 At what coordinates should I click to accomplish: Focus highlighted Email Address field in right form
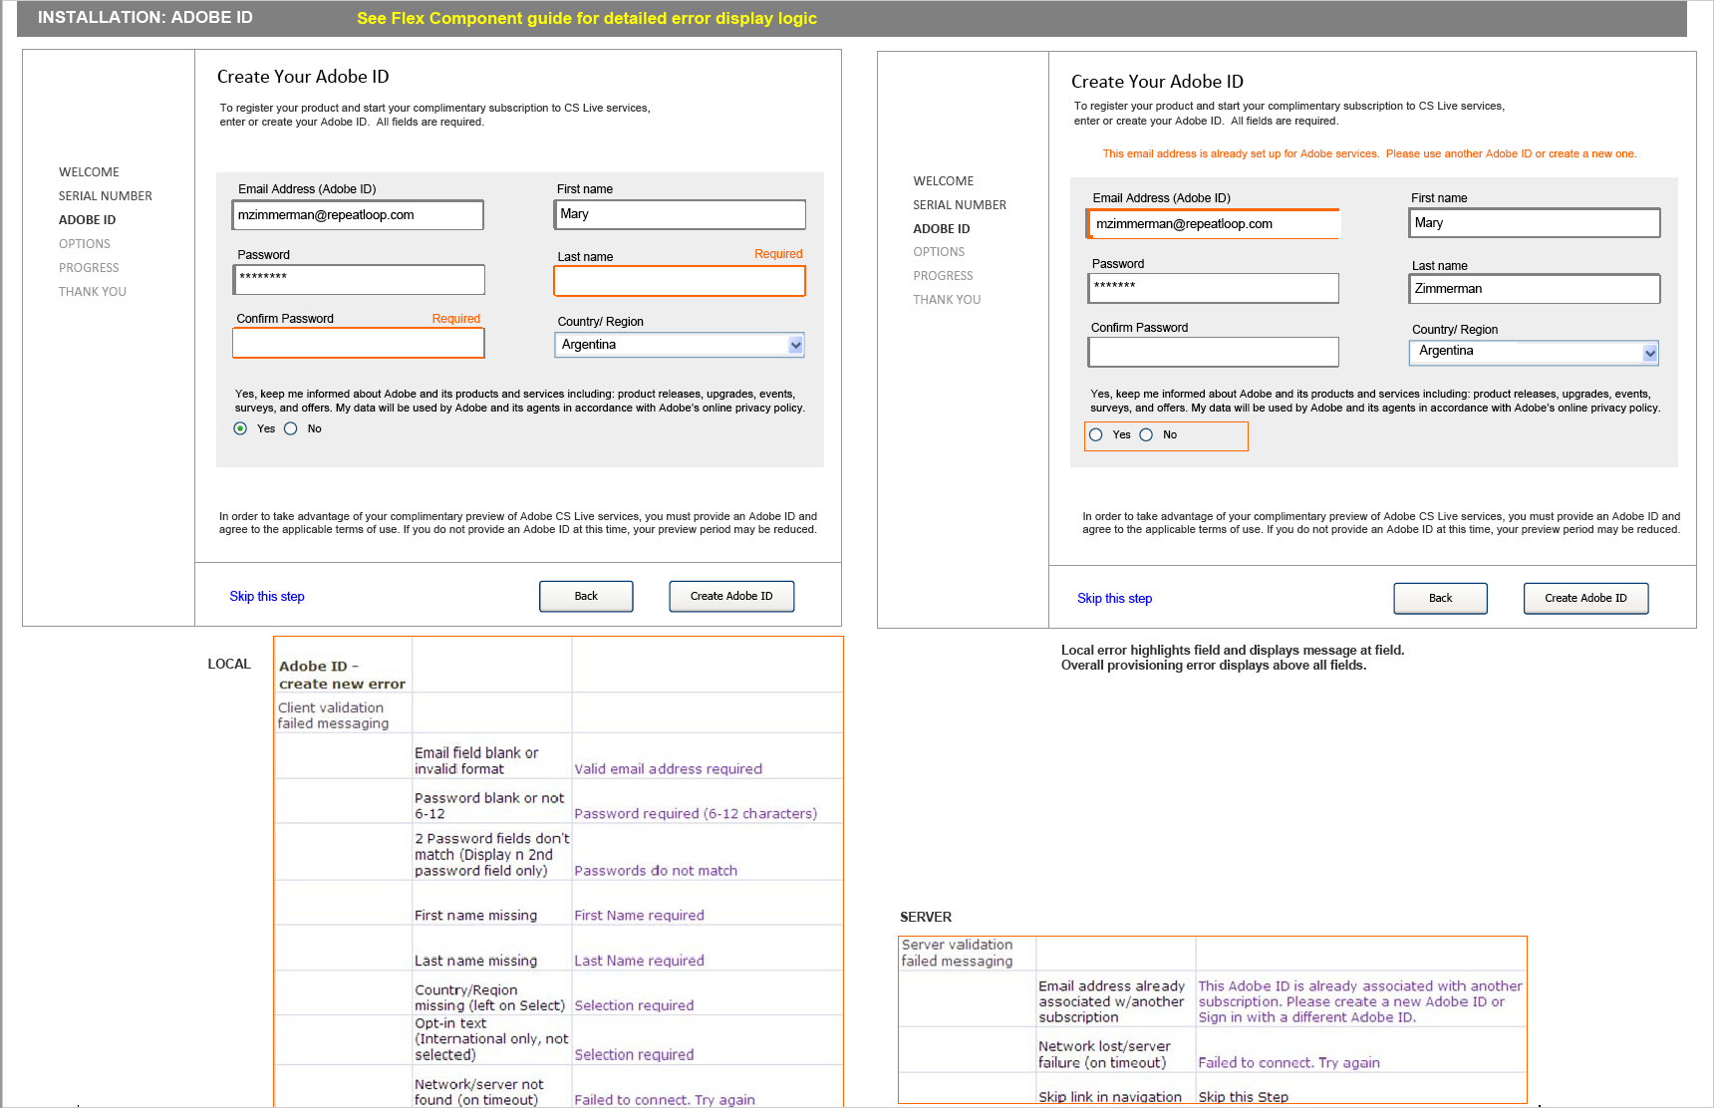pyautogui.click(x=1214, y=224)
